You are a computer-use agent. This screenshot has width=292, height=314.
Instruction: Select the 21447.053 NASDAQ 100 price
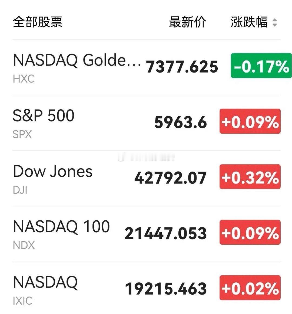[x=165, y=233]
